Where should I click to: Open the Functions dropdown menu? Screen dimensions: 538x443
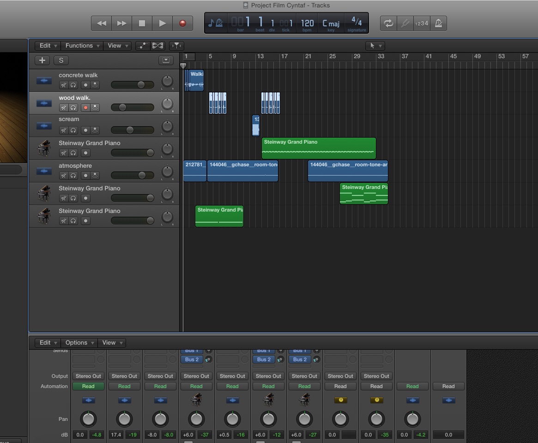tap(82, 46)
